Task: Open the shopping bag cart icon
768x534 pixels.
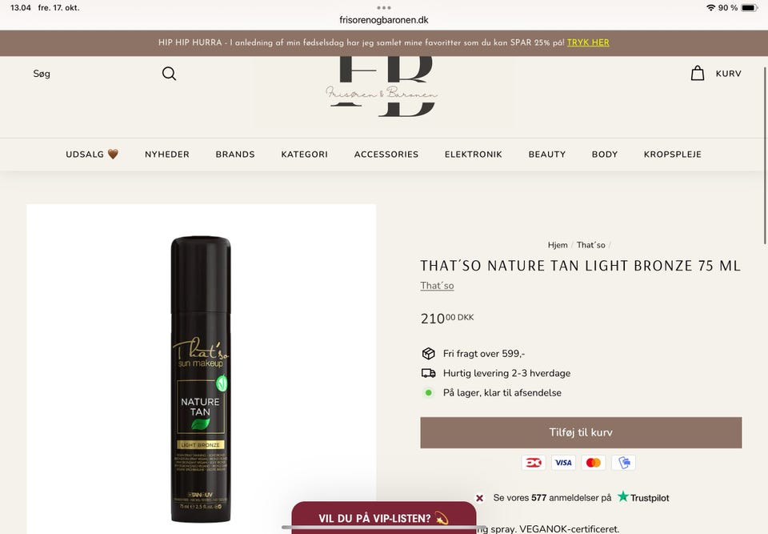Action: (698, 73)
